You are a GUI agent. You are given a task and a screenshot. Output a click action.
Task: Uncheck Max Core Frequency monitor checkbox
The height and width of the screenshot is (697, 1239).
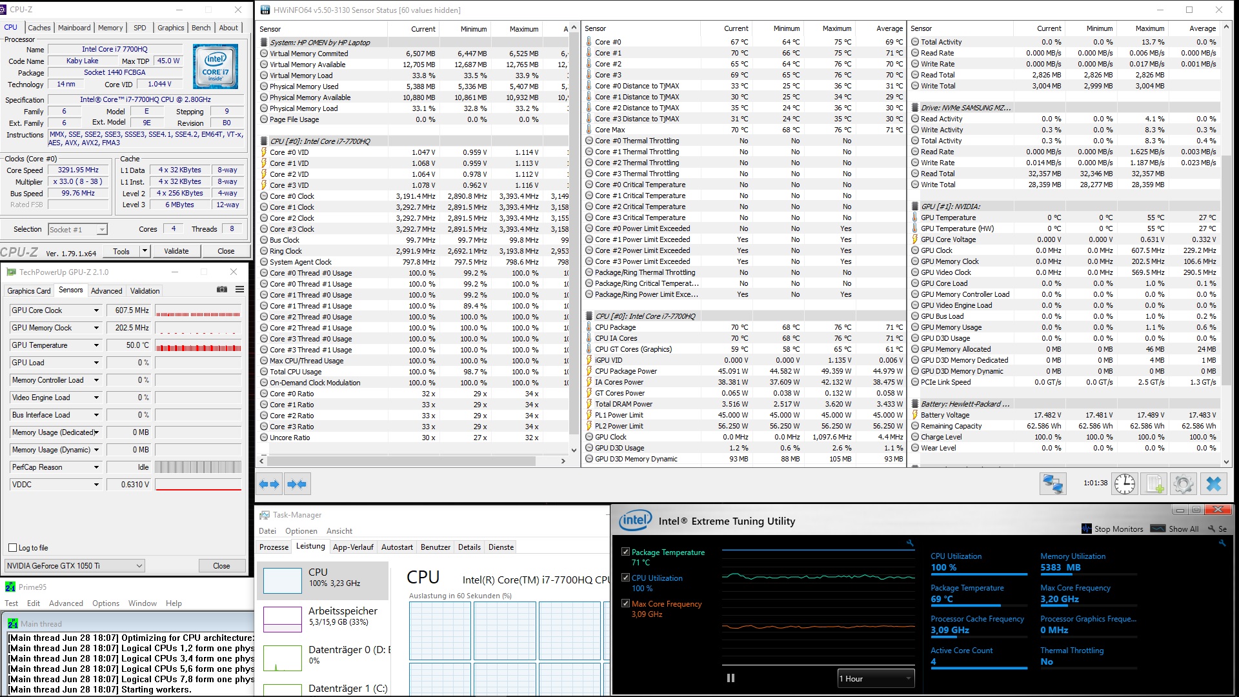pyautogui.click(x=625, y=603)
